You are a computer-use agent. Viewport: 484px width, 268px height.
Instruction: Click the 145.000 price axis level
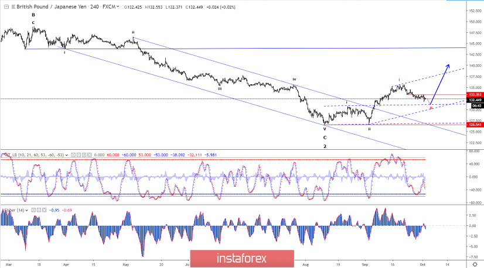point(475,43)
